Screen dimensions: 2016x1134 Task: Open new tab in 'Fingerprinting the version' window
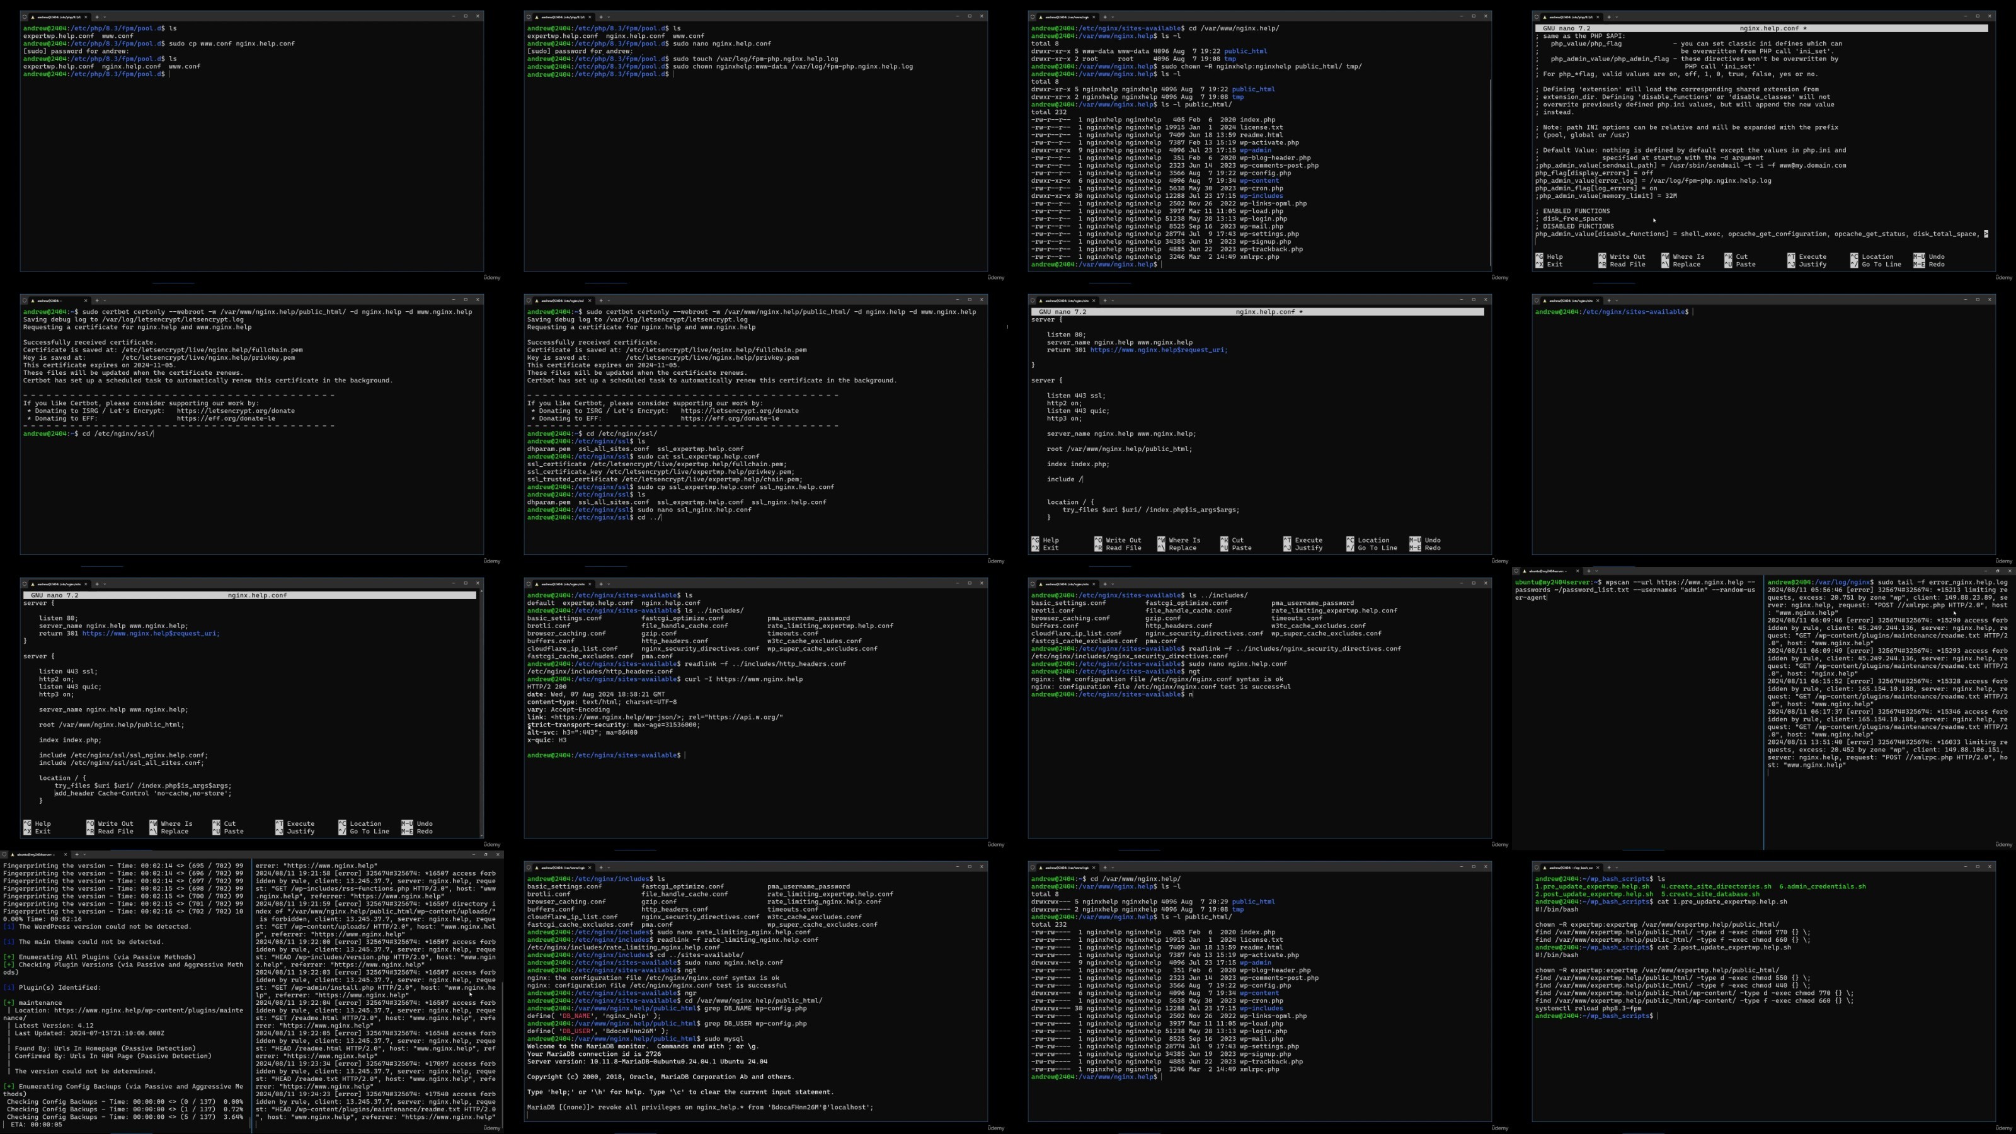click(77, 855)
